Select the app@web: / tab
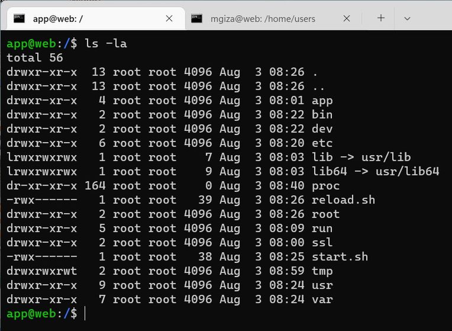This screenshot has height=331, width=452. pyautogui.click(x=96, y=19)
